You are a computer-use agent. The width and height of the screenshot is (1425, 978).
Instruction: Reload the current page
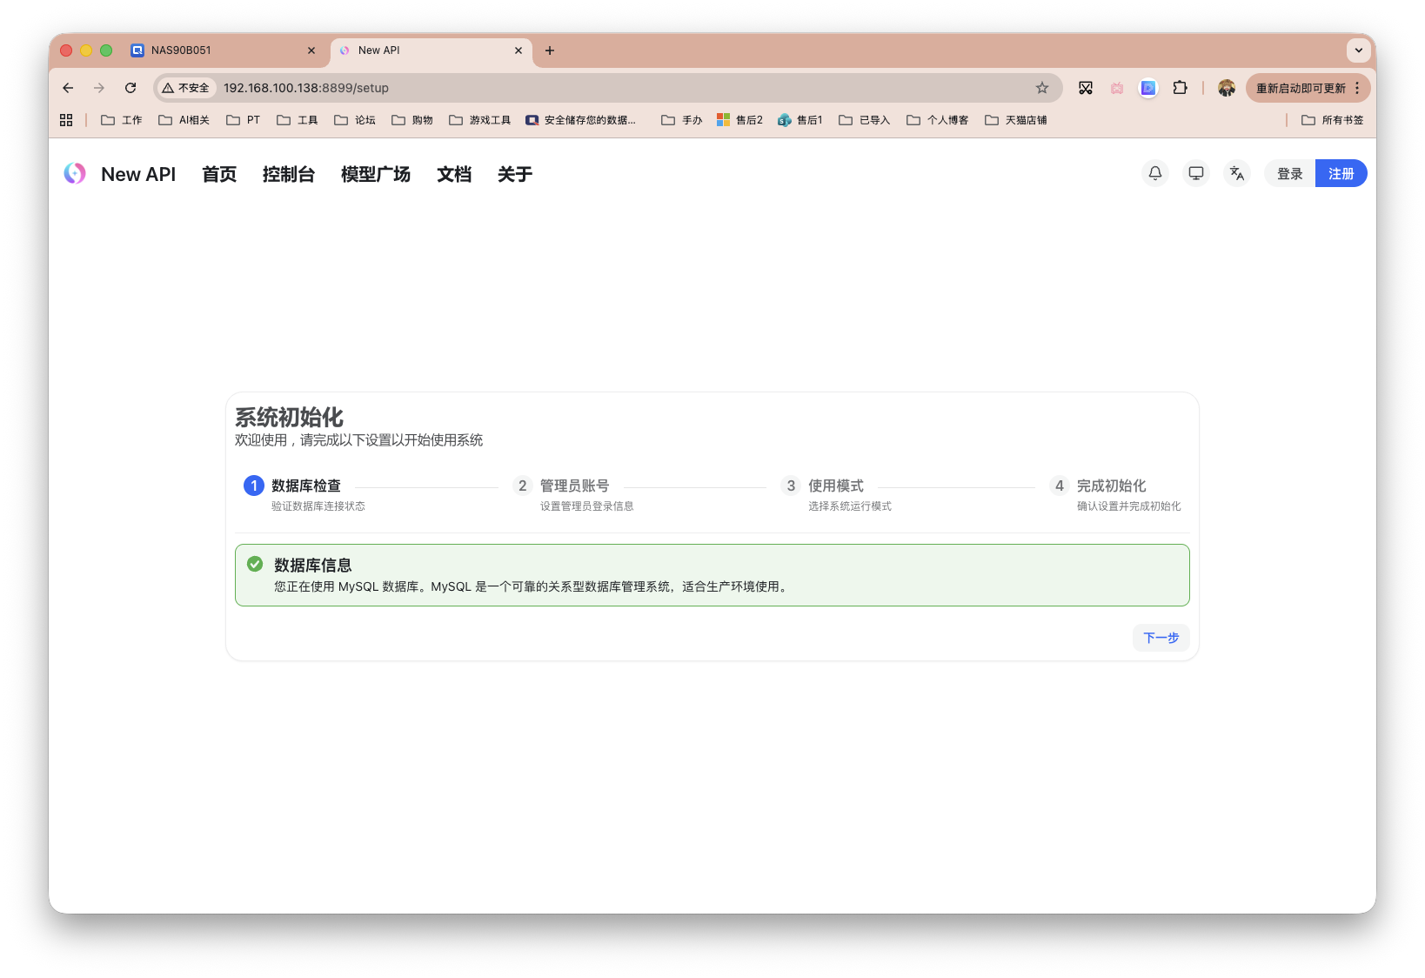coord(130,87)
